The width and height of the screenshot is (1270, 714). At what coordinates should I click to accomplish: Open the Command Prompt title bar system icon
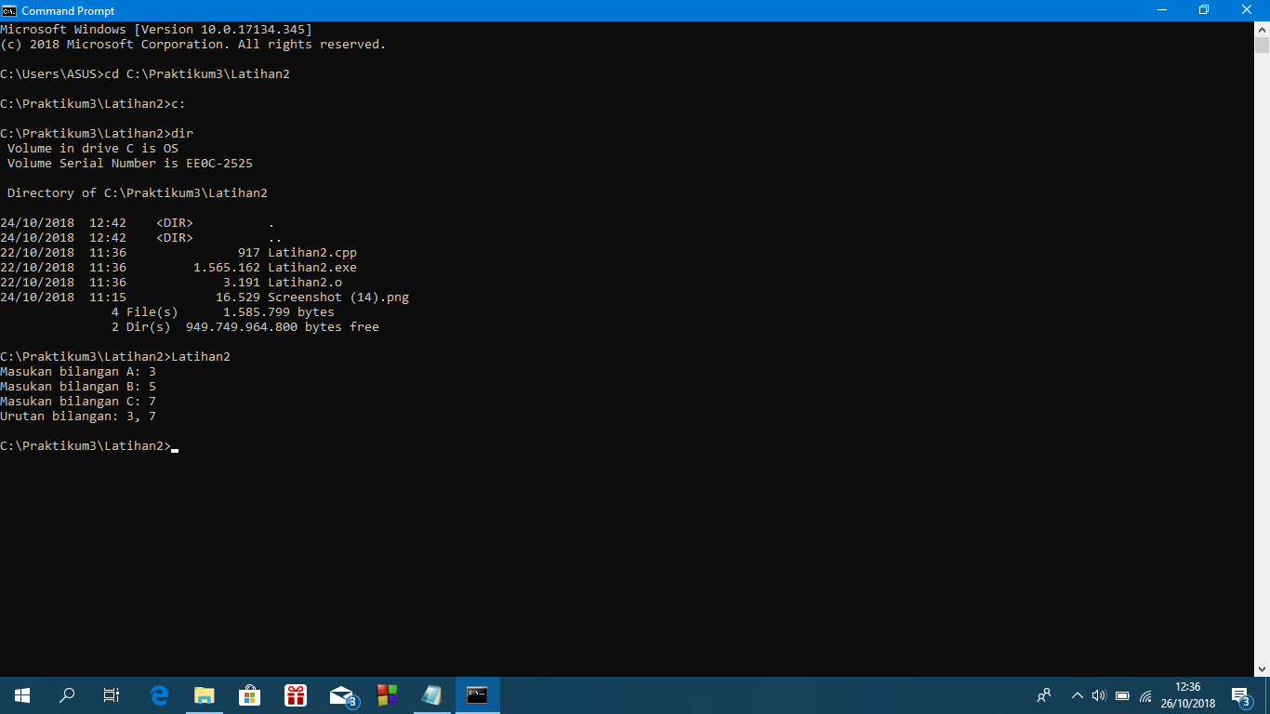(9, 10)
